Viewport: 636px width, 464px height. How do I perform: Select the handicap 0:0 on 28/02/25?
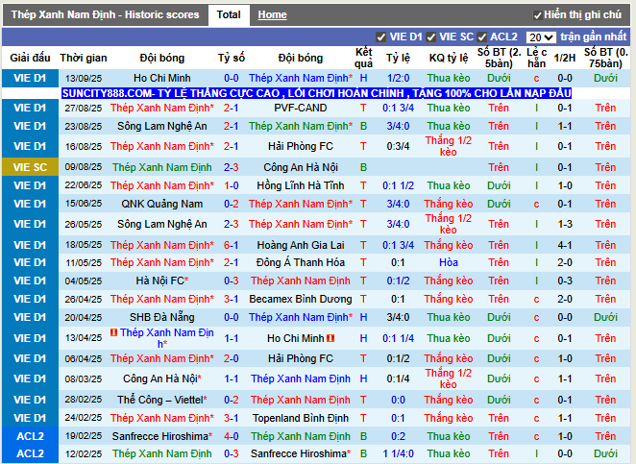(398, 400)
